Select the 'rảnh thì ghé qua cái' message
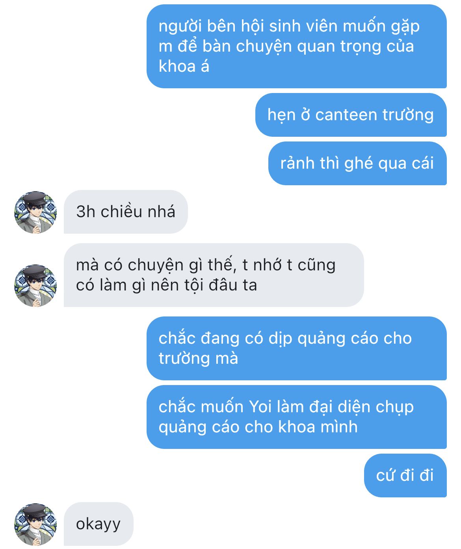The image size is (461, 549). 357,163
